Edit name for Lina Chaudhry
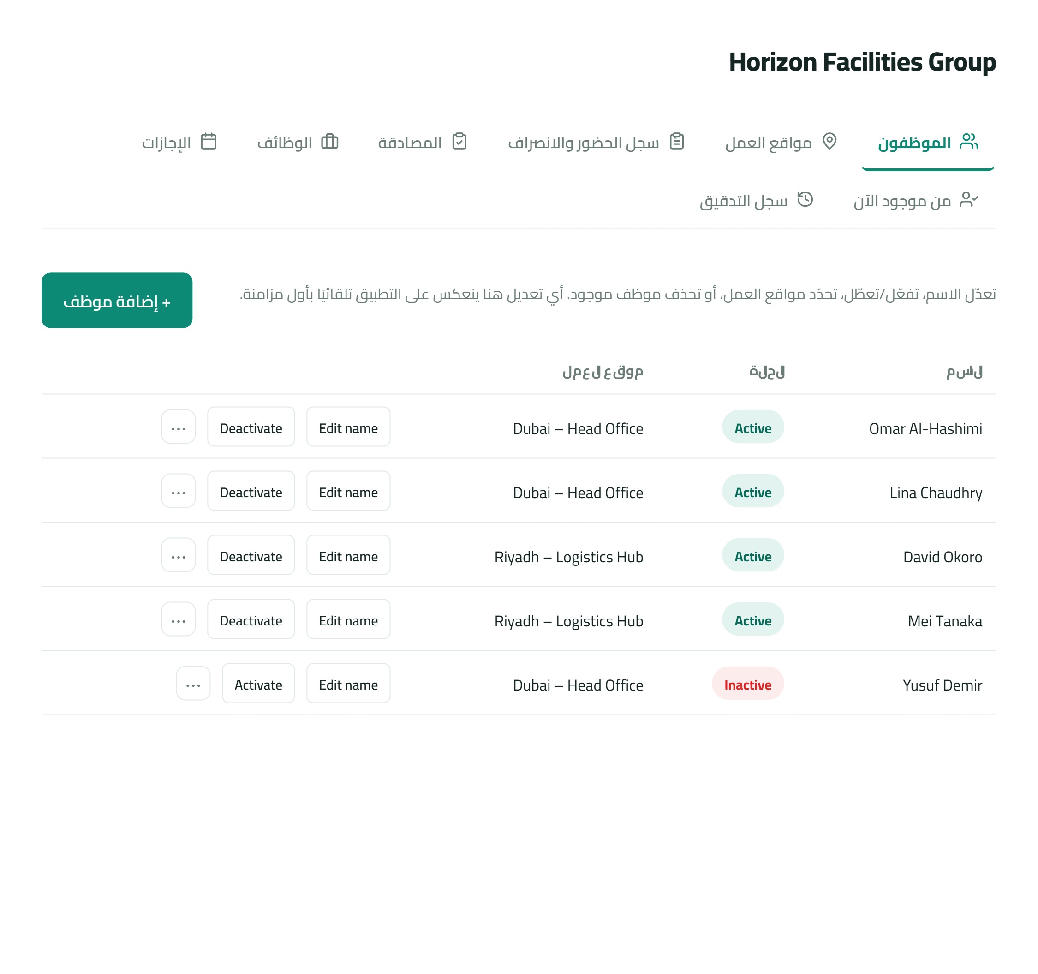Screen dimensions: 1038x974 pos(348,491)
